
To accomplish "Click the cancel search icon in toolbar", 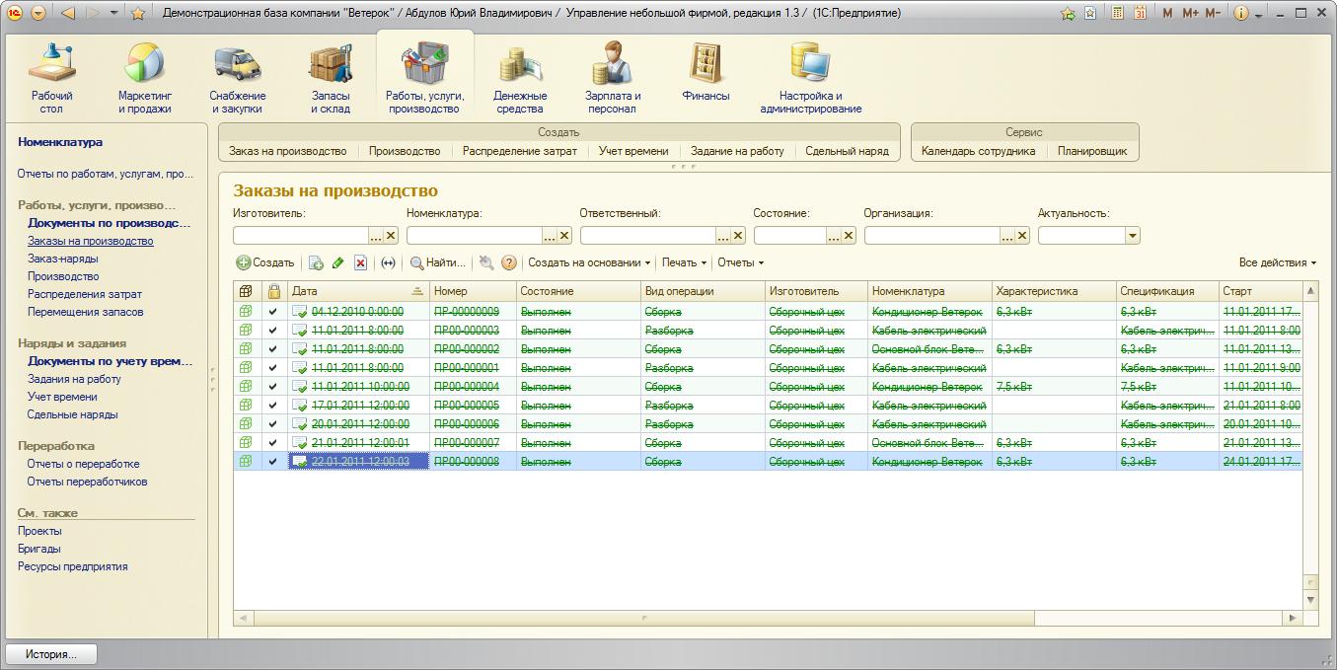I will coord(486,262).
